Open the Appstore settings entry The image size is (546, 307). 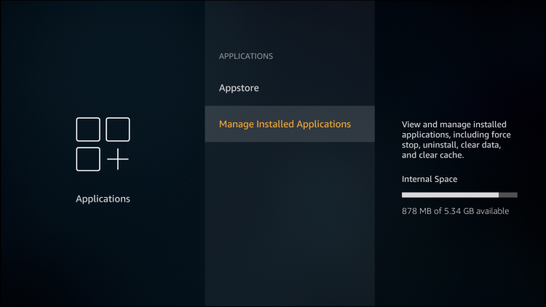290,88
